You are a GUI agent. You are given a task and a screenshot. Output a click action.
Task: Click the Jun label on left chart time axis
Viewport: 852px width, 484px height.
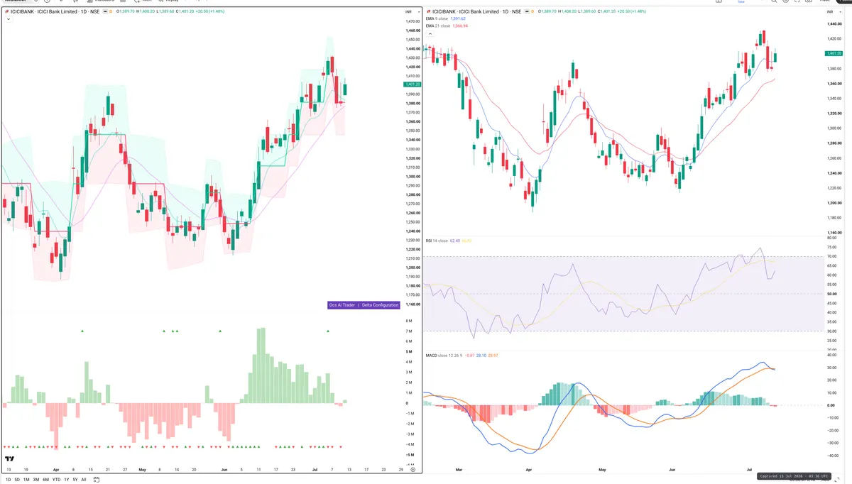point(224,470)
